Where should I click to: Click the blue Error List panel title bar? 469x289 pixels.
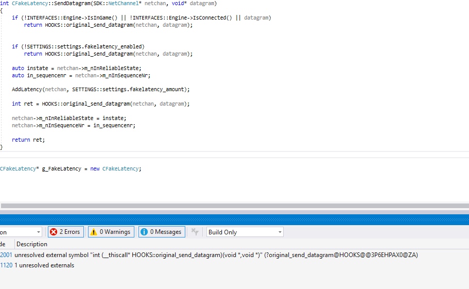[234, 220]
